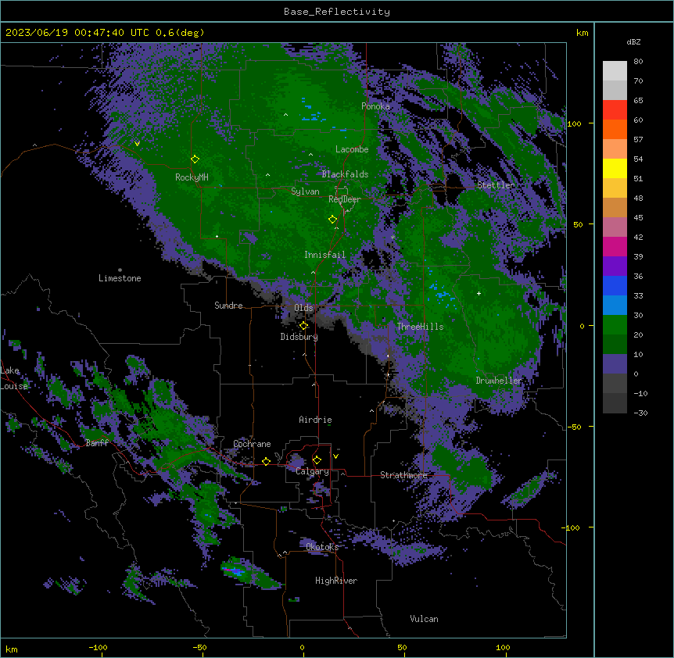
Task: Click the Stettler city label
Action: (496, 185)
